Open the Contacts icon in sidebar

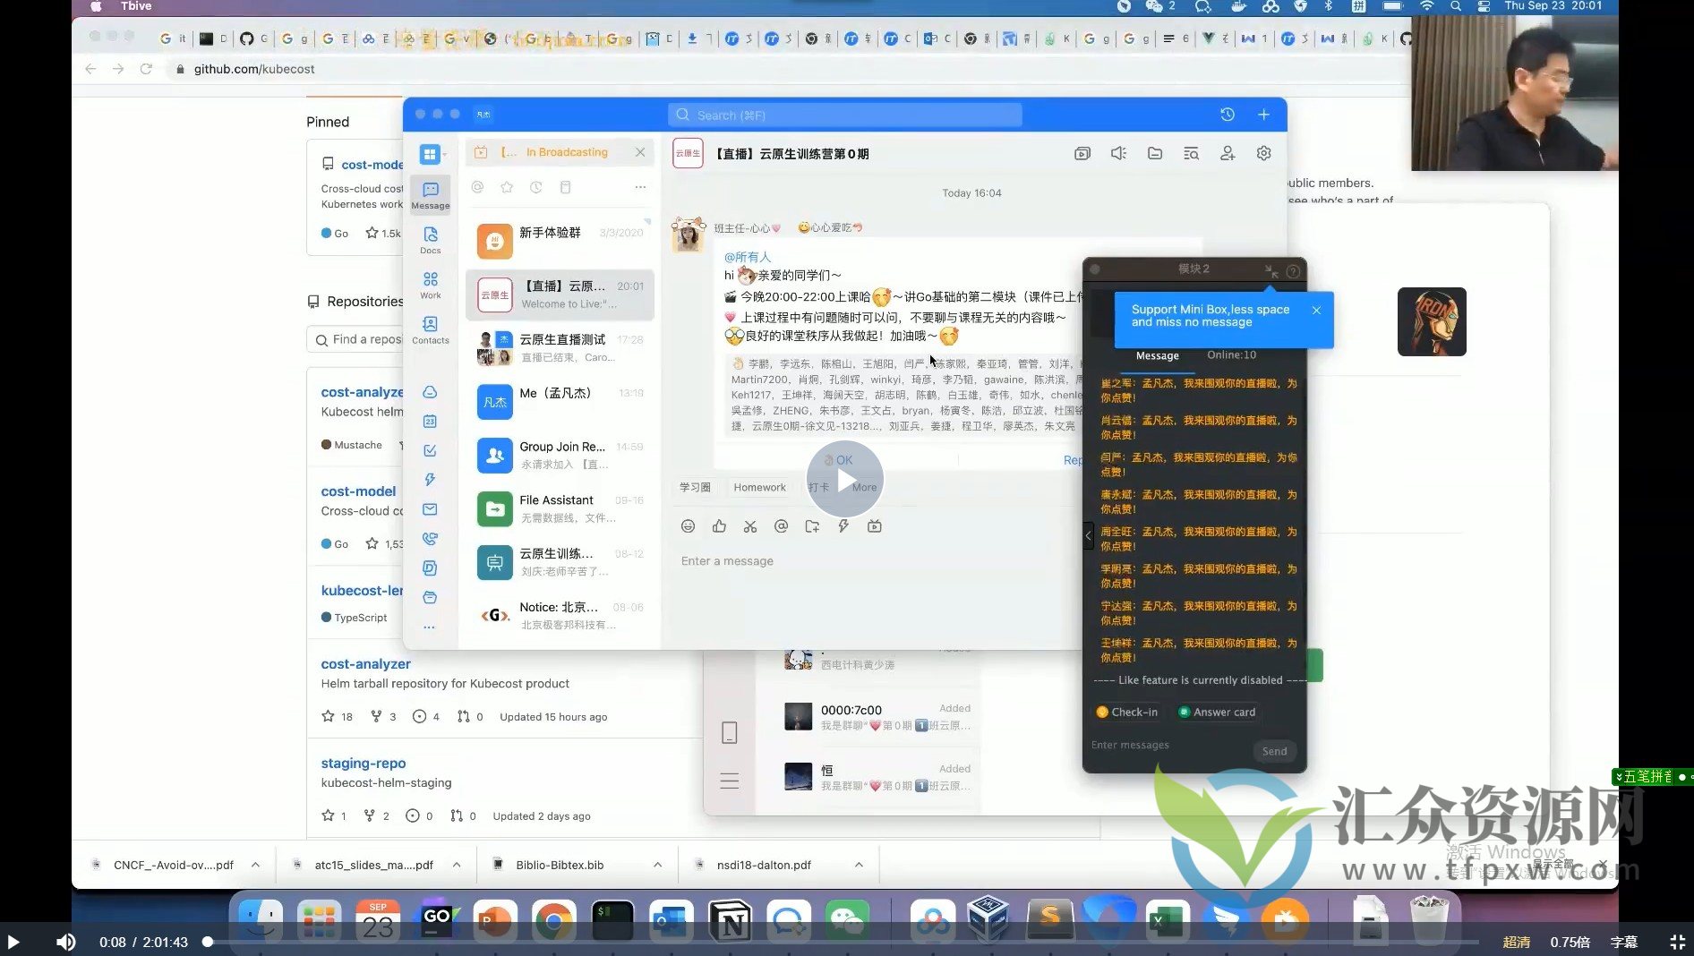click(431, 329)
